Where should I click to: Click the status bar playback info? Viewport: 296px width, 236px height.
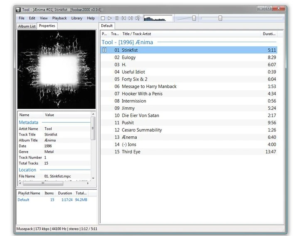(57, 229)
